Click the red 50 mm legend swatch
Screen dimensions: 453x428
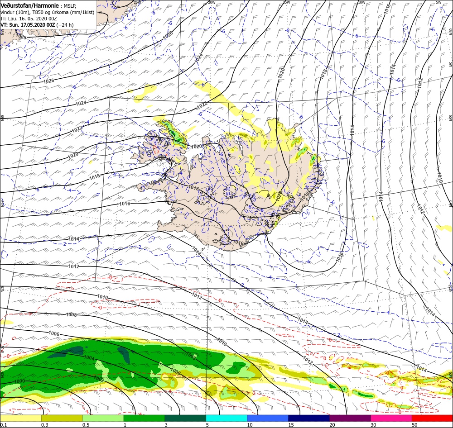[432, 418]
